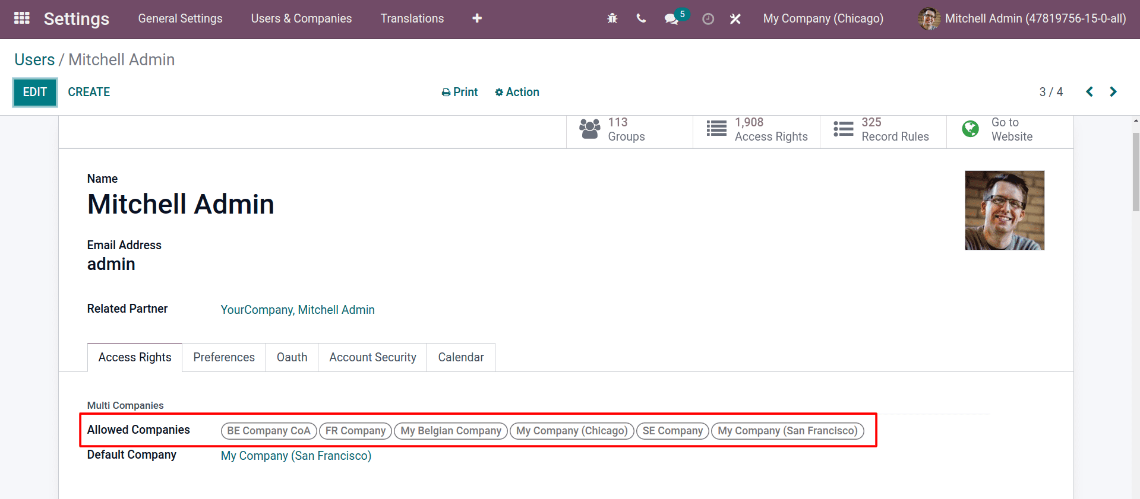Open the General Settings menu
1140x499 pixels.
(x=180, y=18)
